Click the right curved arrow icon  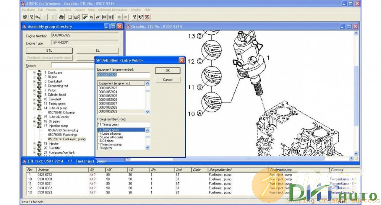pos(98,17)
